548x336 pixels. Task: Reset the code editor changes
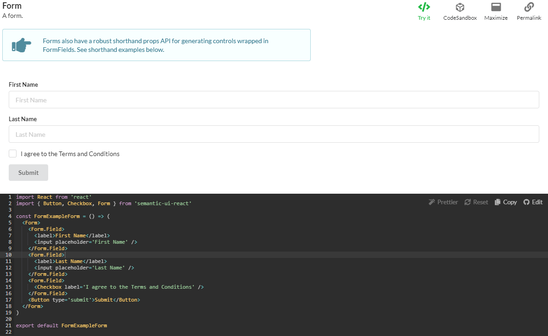476,202
